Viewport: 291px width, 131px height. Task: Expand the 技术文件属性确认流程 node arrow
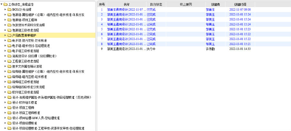tap(5, 66)
